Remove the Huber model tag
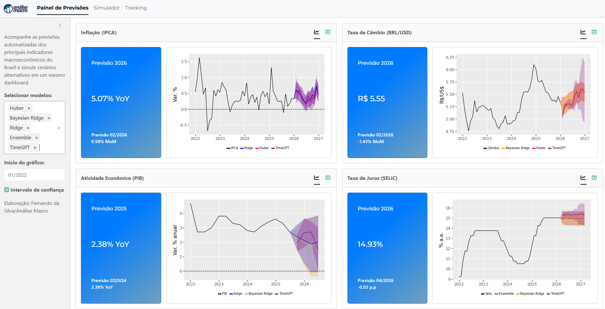 29,108
